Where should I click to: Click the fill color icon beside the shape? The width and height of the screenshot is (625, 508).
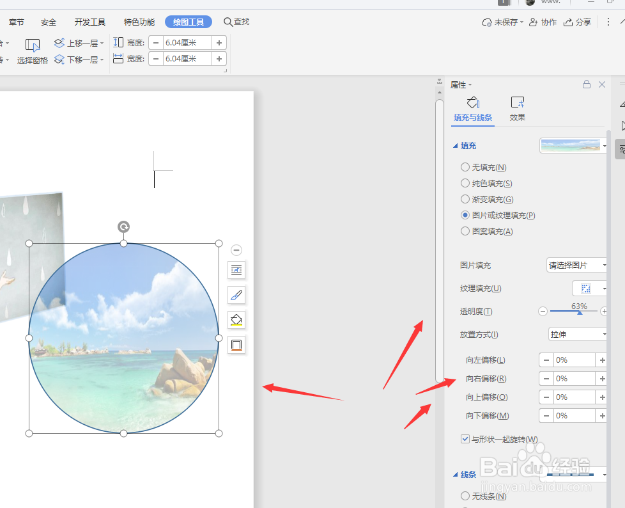pos(236,320)
